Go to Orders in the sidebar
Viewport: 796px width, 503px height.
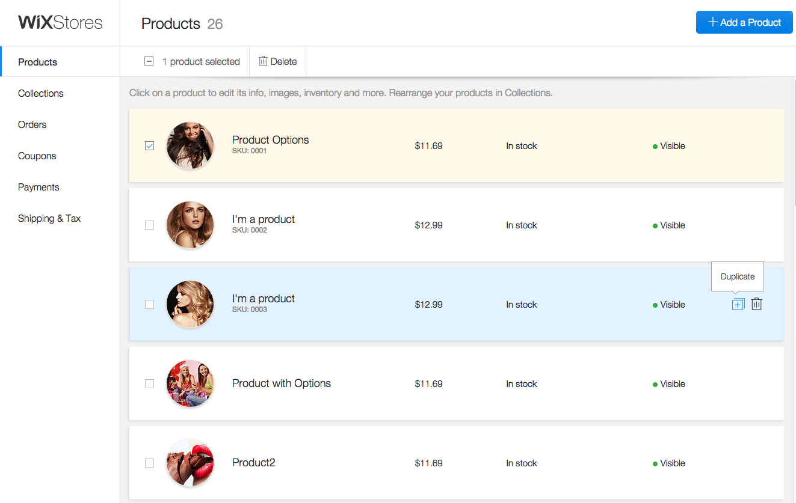32,124
